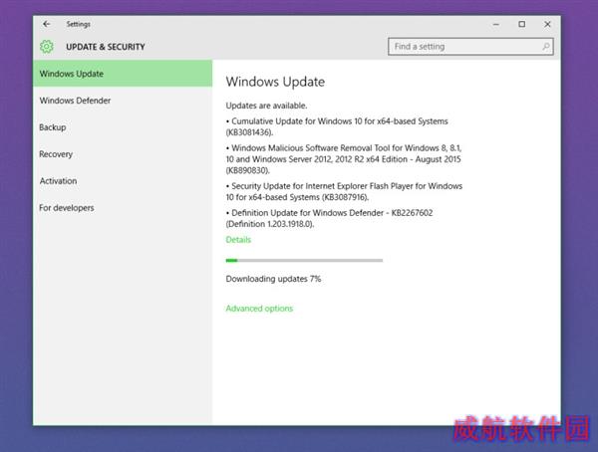Viewport: 598px width, 452px height.
Task: Click the green settings gear icon
Action: tap(47, 47)
